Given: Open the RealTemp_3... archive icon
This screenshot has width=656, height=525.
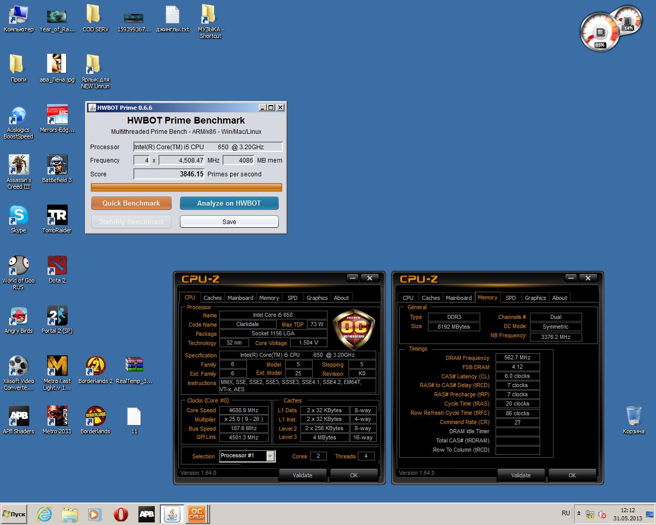Looking at the screenshot, I should coord(134,370).
